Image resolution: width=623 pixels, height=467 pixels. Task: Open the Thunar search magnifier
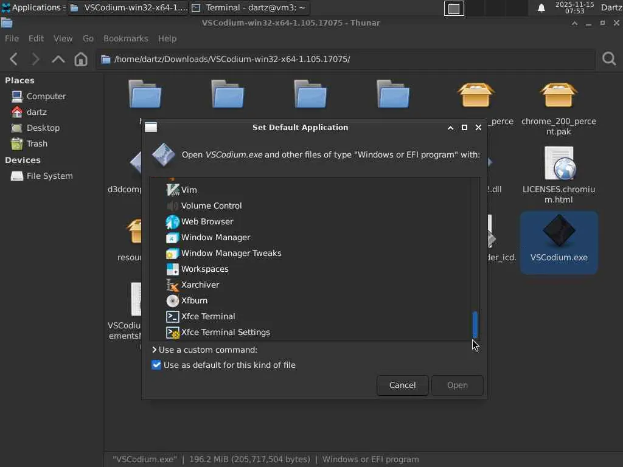coord(608,59)
